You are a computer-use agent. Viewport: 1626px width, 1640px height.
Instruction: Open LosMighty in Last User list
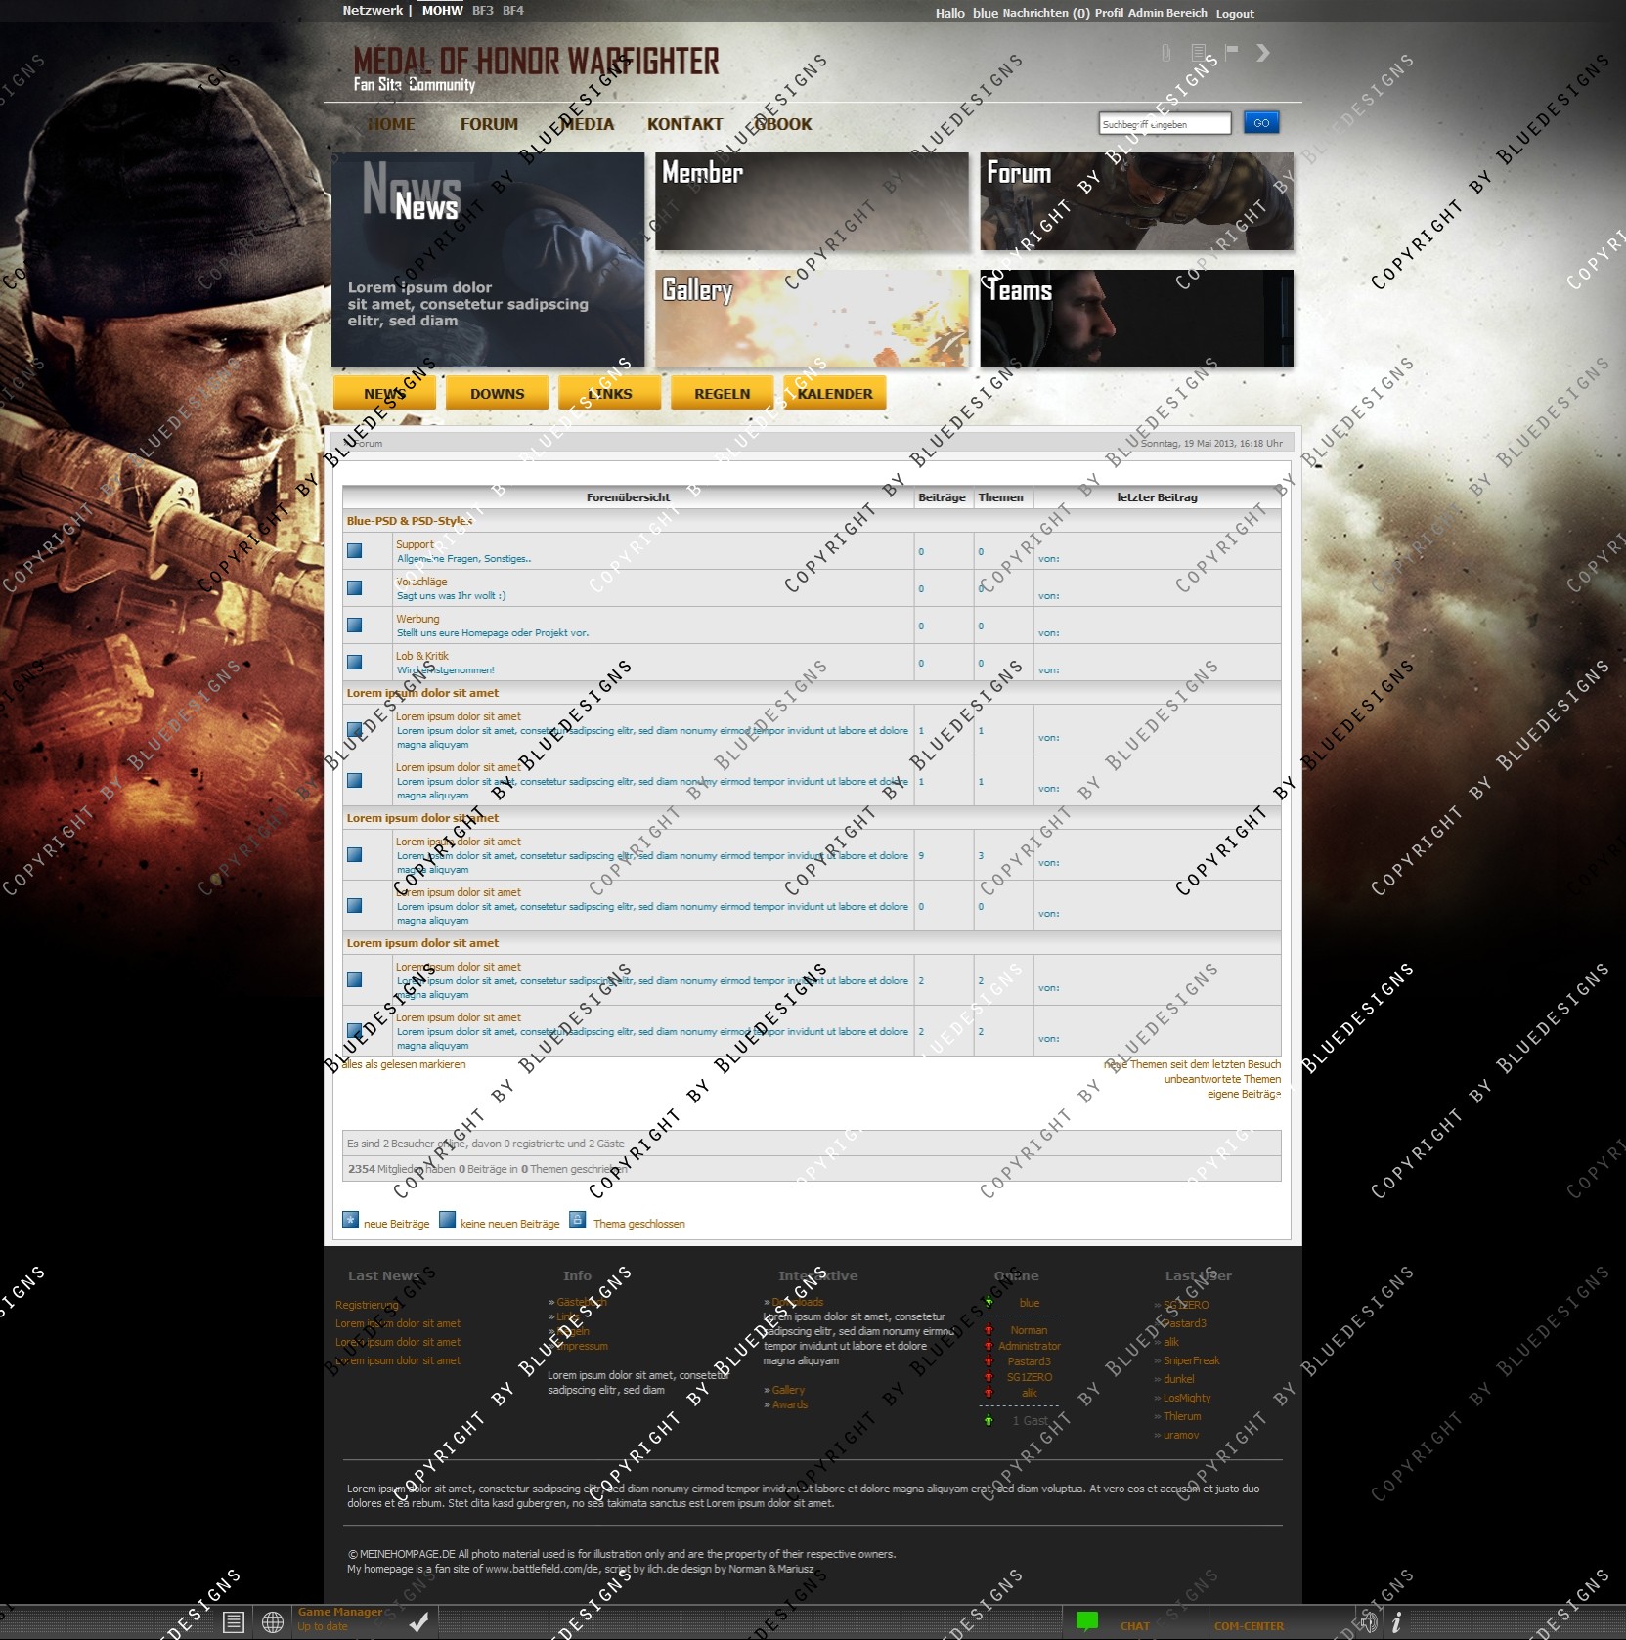click(1187, 1398)
